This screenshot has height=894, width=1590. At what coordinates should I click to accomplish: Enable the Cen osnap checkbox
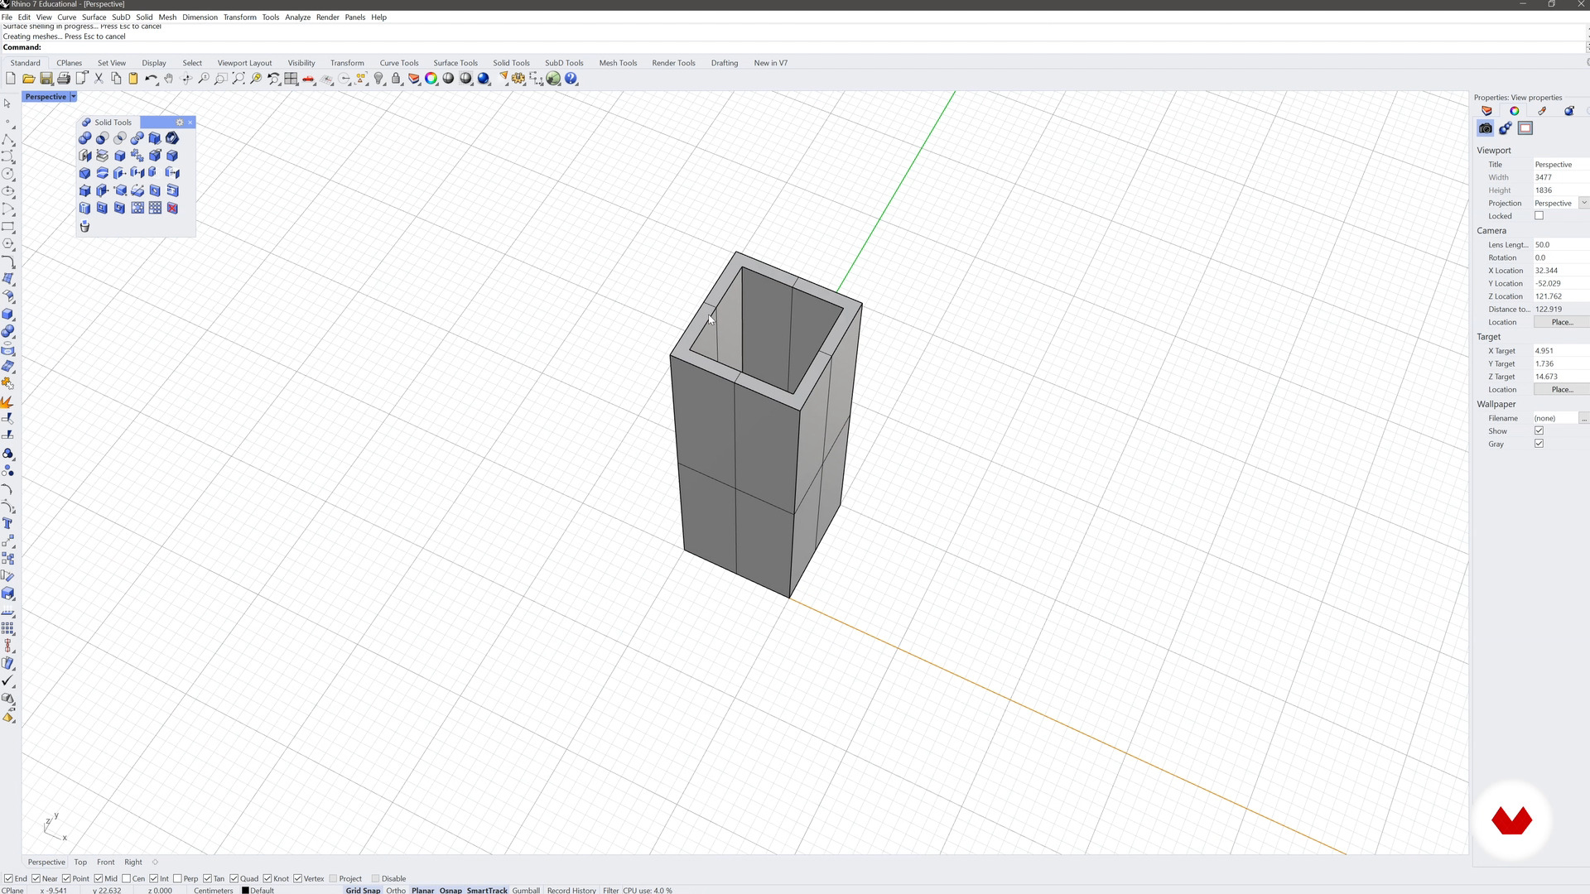click(126, 878)
